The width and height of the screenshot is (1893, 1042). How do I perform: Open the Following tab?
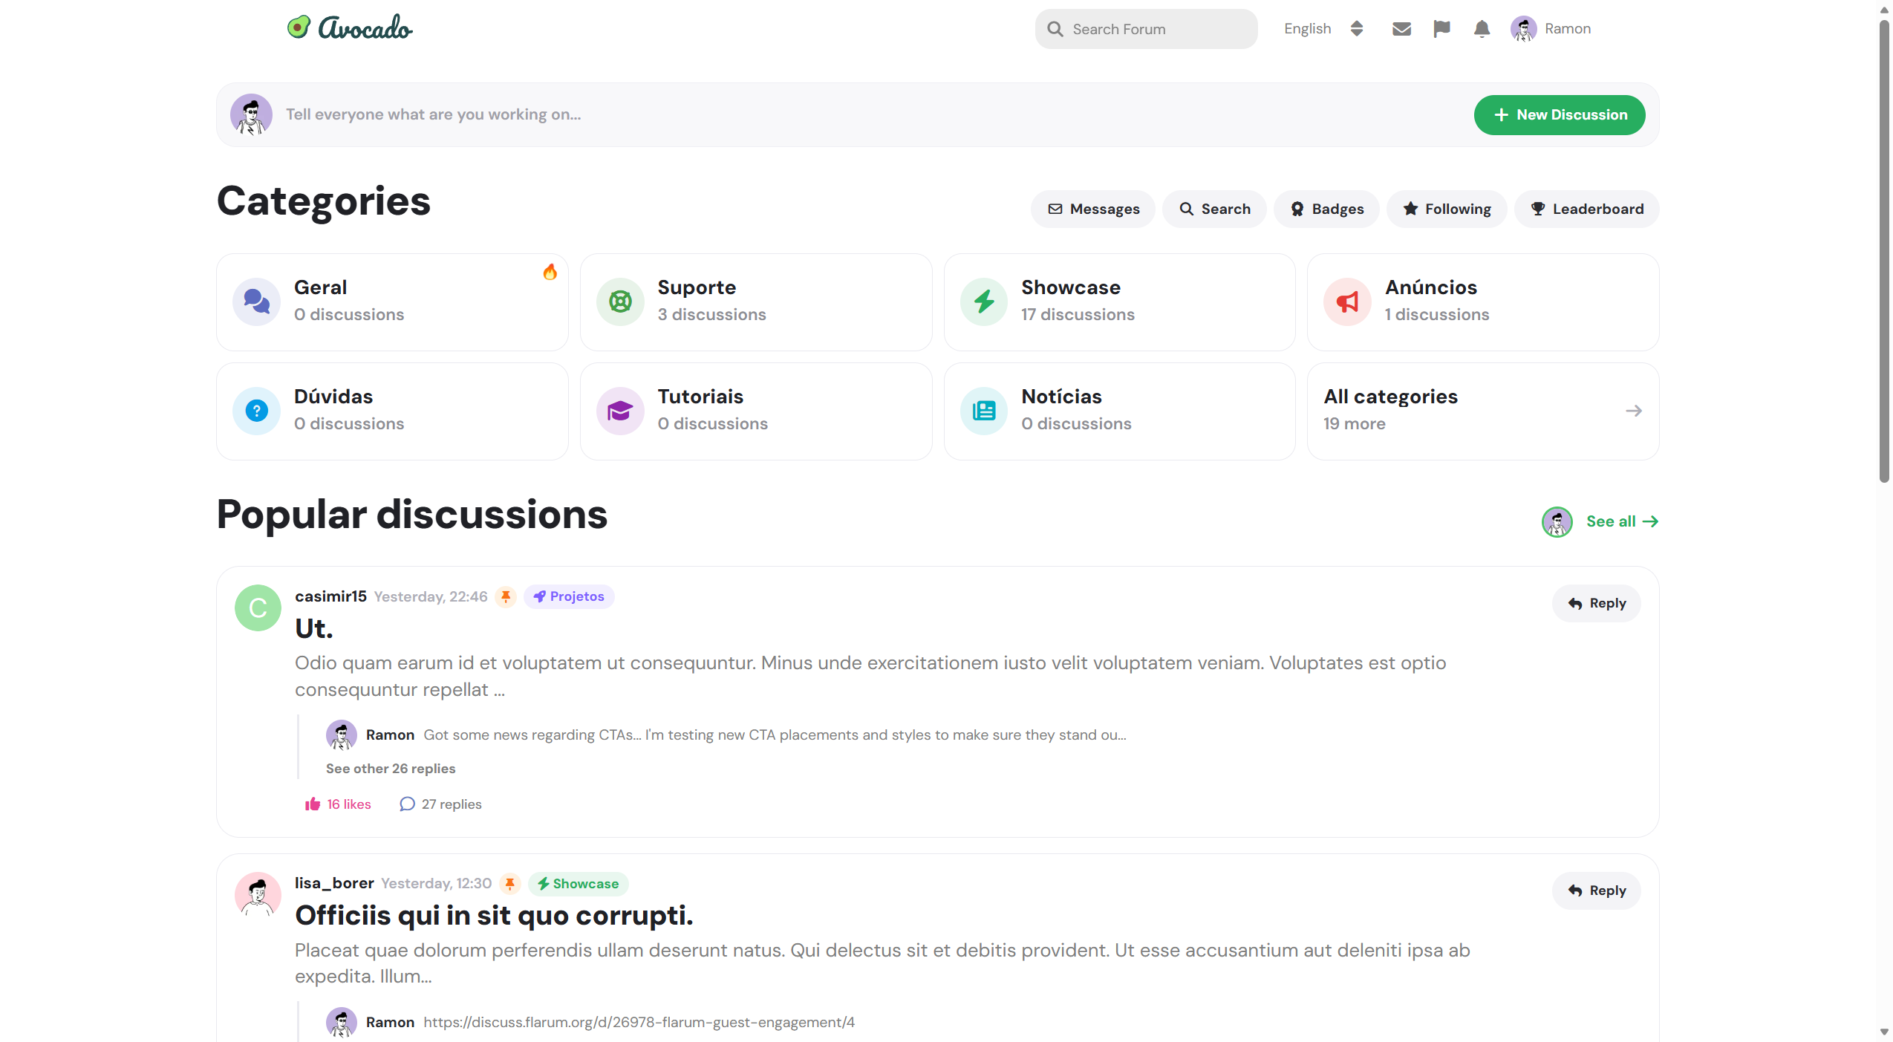click(1446, 209)
